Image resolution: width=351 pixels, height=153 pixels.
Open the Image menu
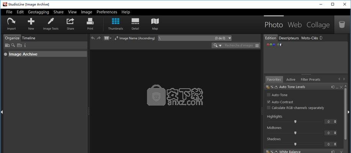click(x=87, y=12)
